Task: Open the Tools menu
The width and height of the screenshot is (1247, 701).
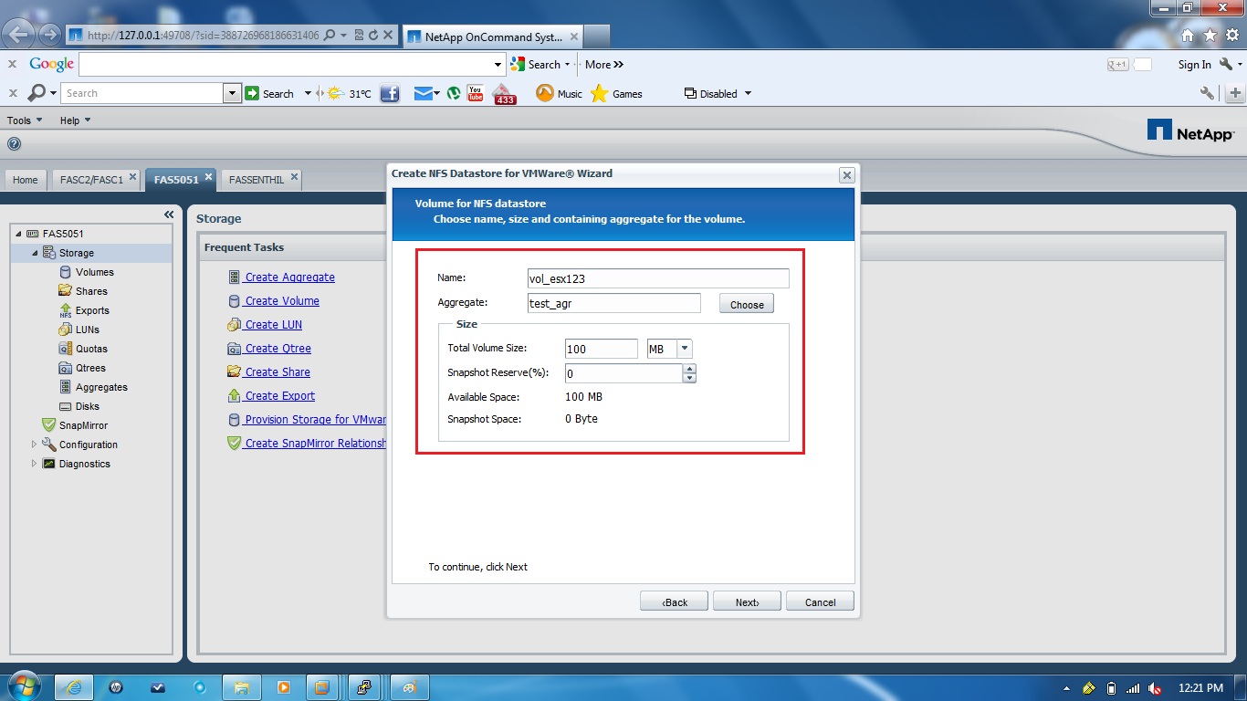Action: (20, 120)
